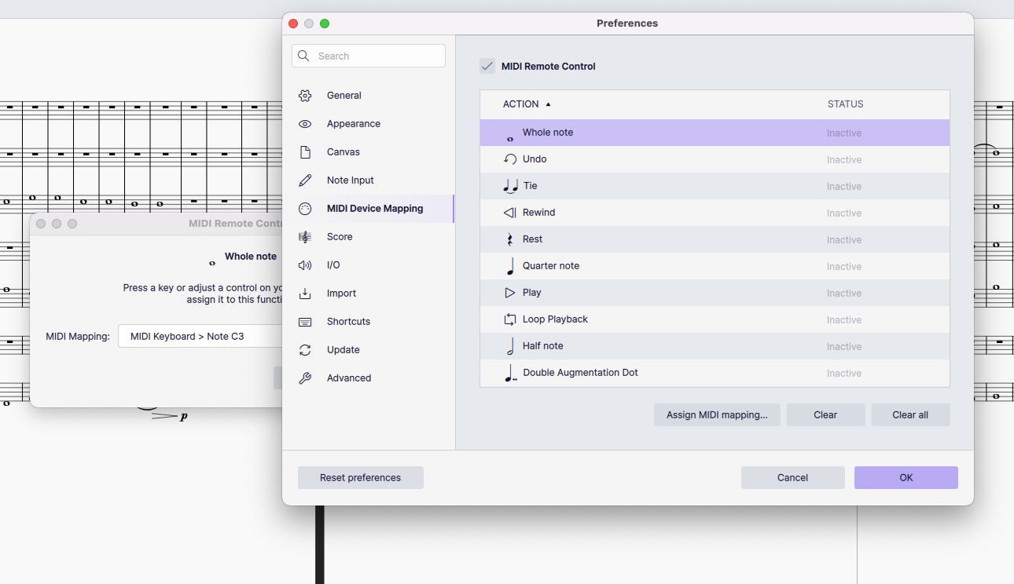The height and width of the screenshot is (584, 1014).
Task: Select the Double Augmentation Dot row text
Action: point(581,373)
